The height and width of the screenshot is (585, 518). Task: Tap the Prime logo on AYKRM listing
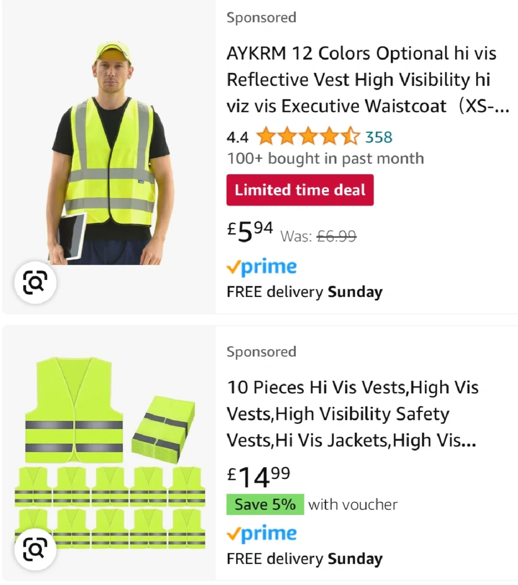(262, 267)
